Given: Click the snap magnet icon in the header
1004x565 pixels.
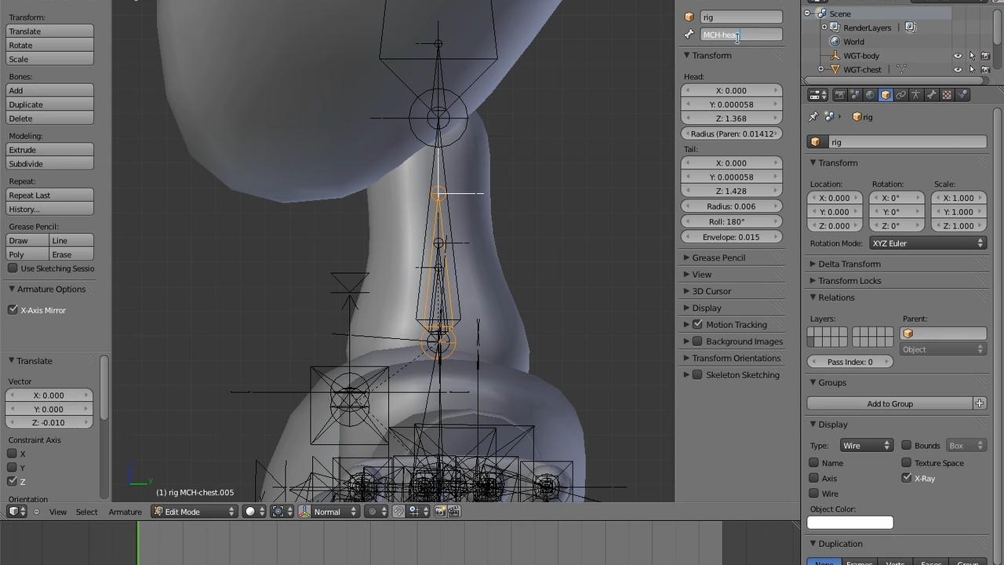Looking at the screenshot, I should click(x=399, y=511).
